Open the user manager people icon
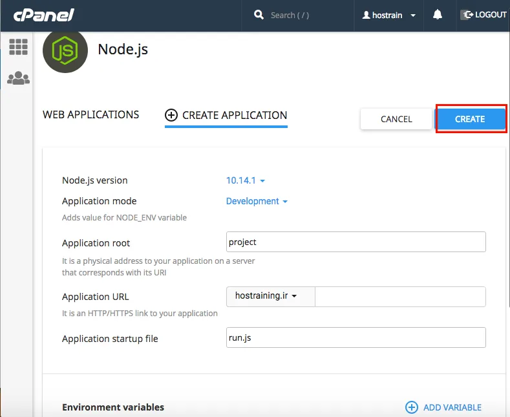510x417 pixels. point(18,78)
